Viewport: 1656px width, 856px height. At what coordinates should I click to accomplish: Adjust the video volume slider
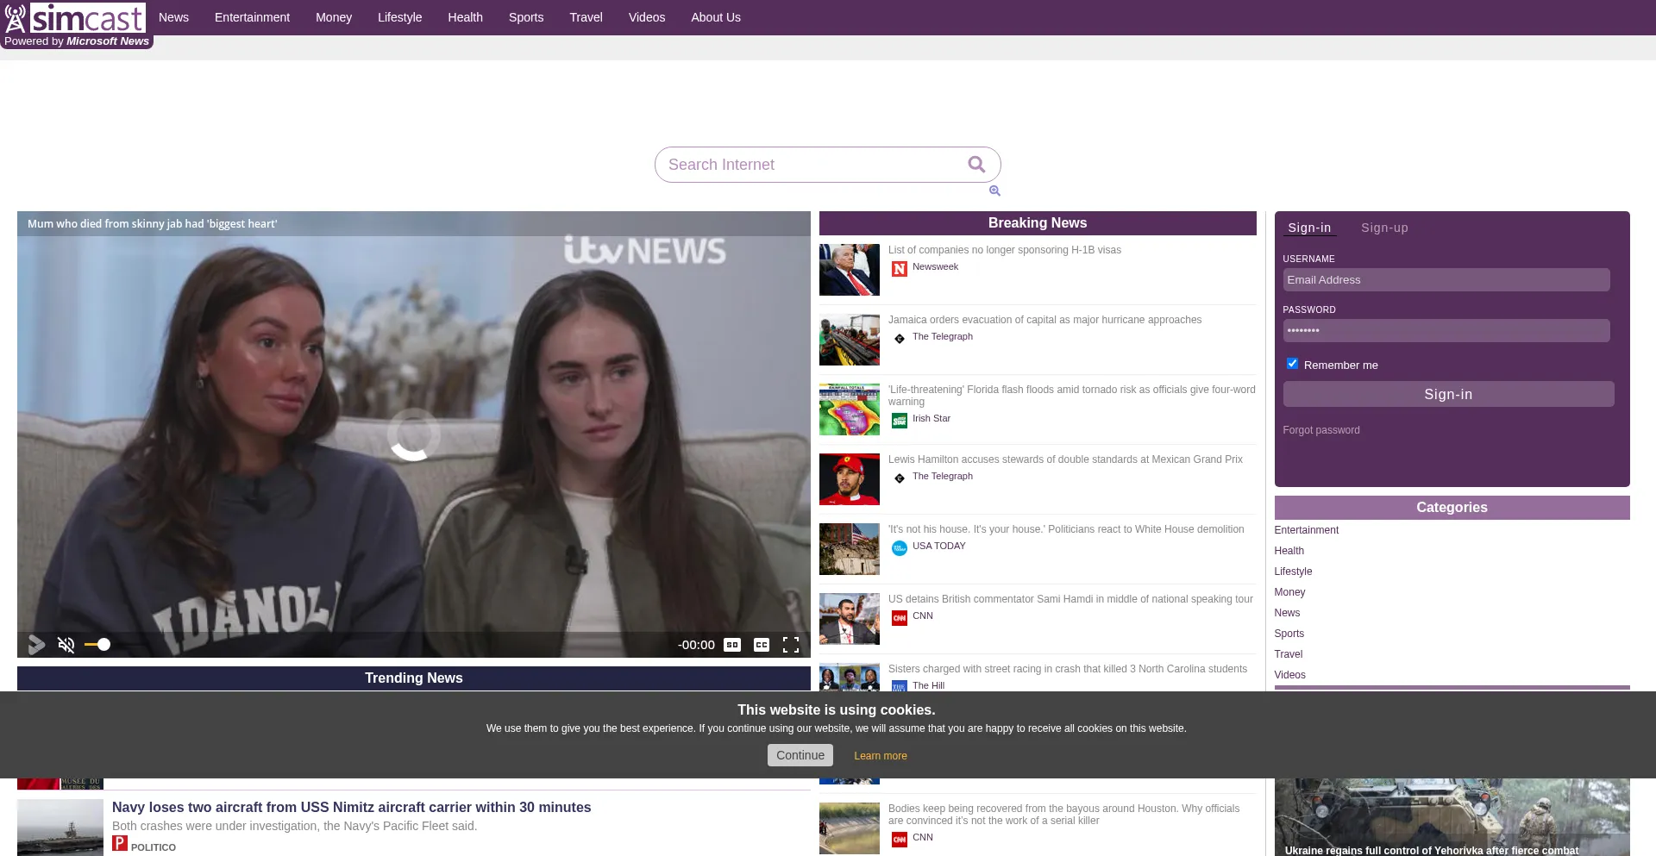(x=98, y=645)
